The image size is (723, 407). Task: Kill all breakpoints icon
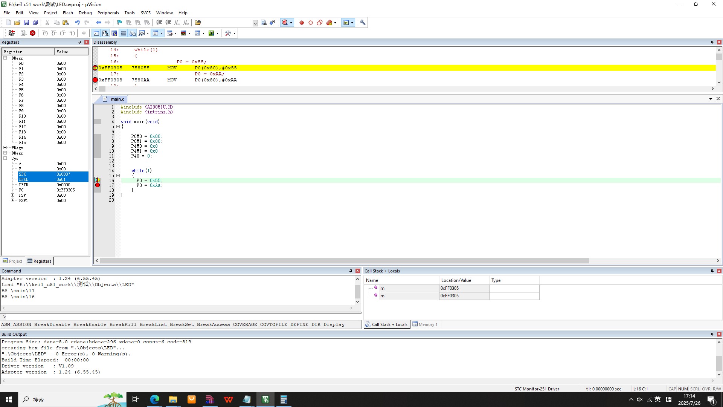[x=329, y=23]
